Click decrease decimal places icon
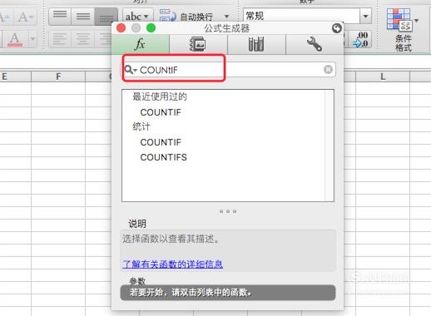The height and width of the screenshot is (316, 431). click(360, 39)
